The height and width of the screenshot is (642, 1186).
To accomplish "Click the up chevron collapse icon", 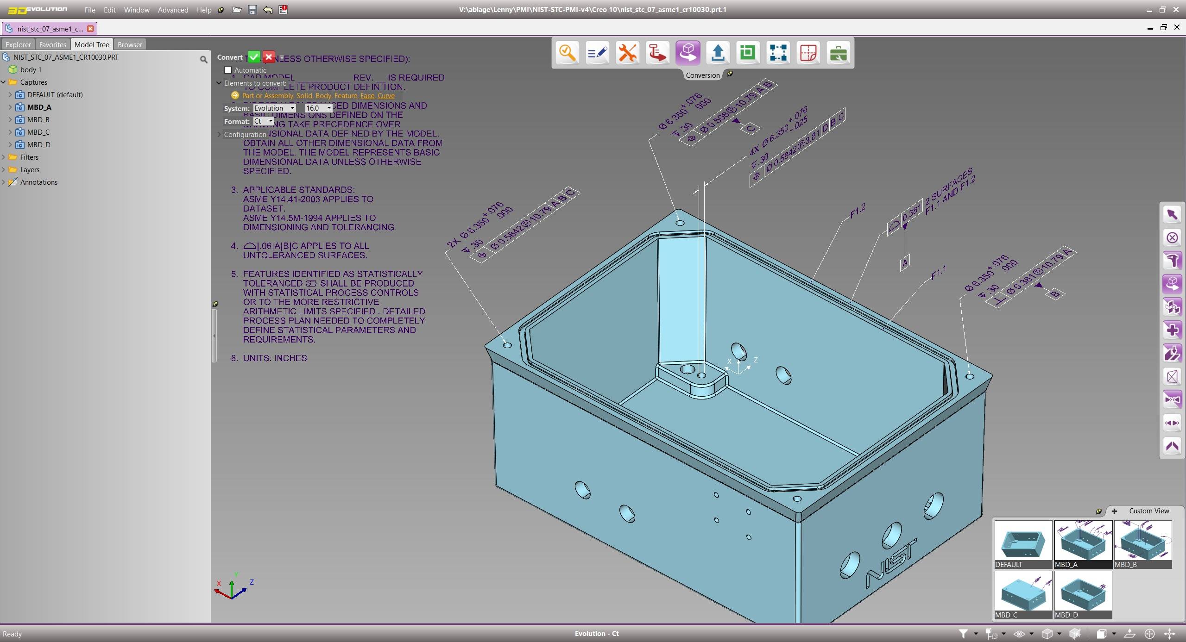I will tap(1172, 446).
